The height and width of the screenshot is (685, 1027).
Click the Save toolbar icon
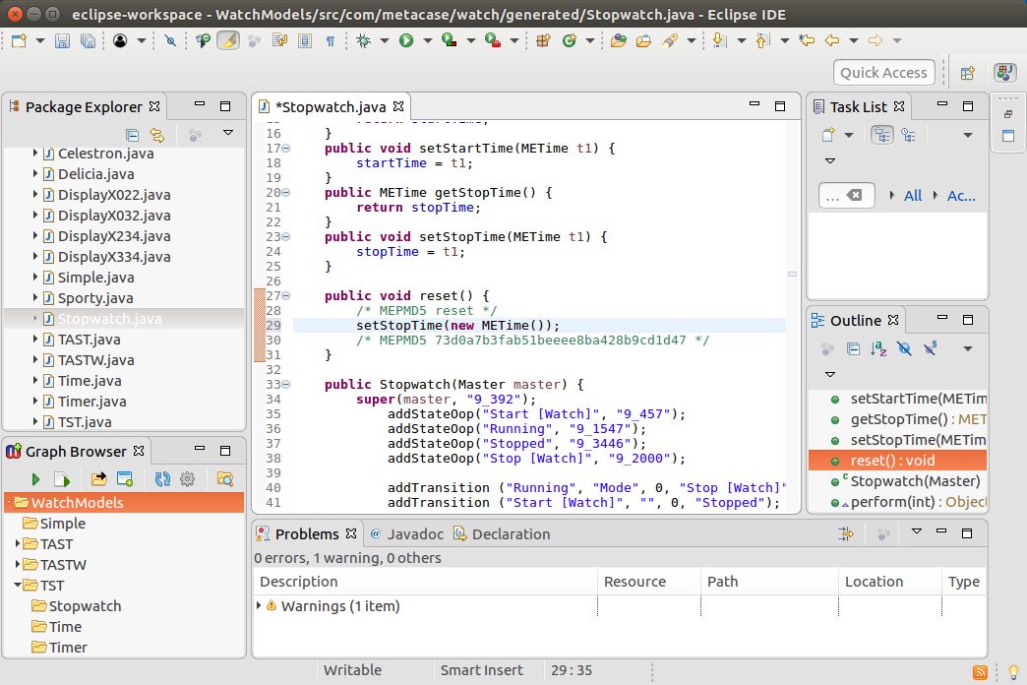coord(62,40)
